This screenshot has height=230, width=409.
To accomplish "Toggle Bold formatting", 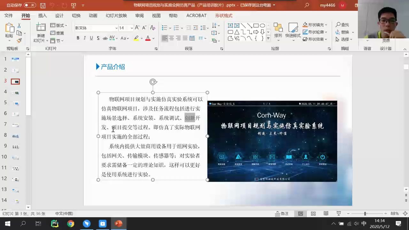I will pos(78,38).
